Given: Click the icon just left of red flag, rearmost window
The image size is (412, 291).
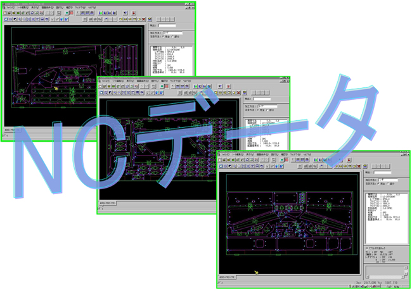Looking at the screenshot, I should [125, 13].
